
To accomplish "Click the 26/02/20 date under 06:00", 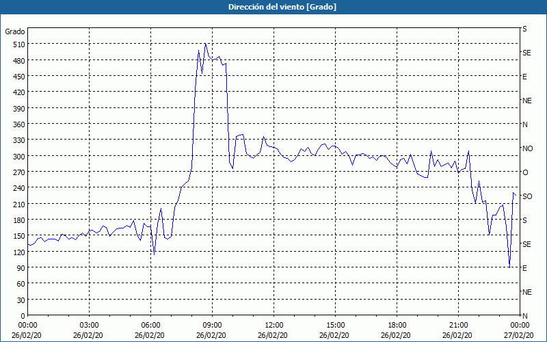I will pyautogui.click(x=150, y=335).
